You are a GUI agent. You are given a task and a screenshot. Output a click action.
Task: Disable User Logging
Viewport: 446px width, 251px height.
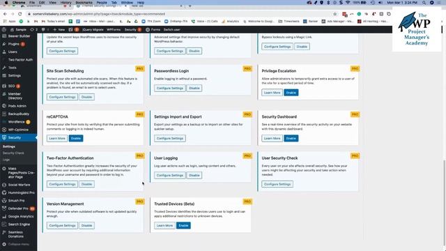point(194,175)
